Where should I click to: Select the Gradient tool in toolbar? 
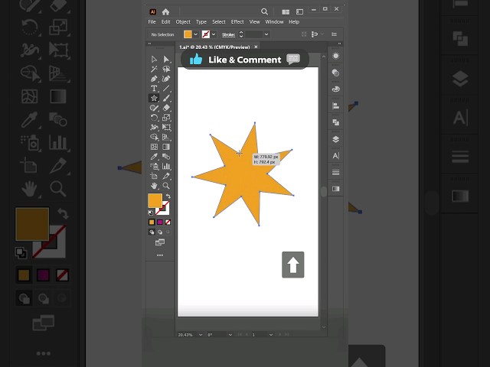[166, 147]
